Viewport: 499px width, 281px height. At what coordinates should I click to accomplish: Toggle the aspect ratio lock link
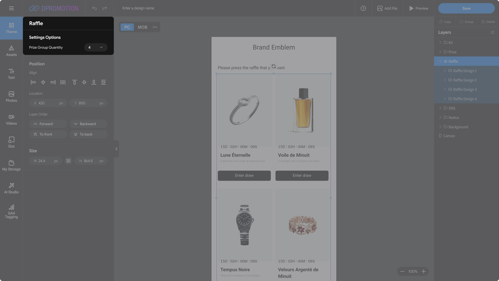(x=68, y=161)
